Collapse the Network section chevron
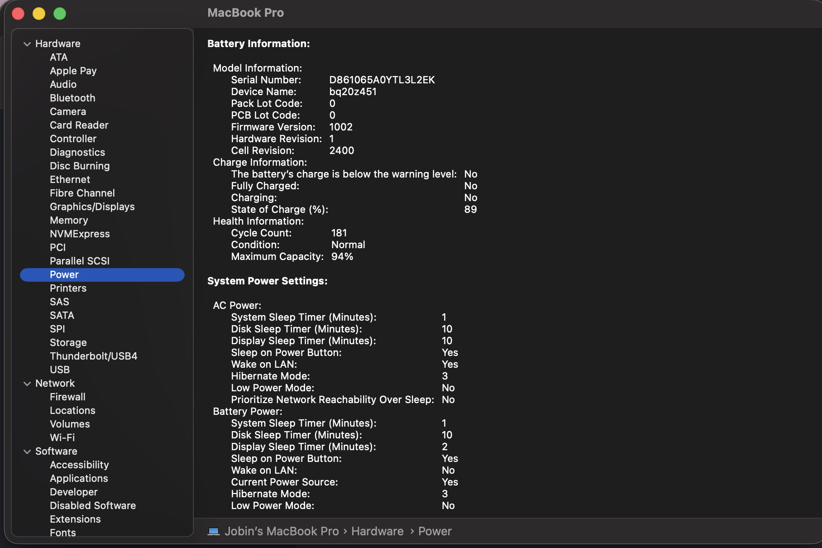822x548 pixels. pos(27,384)
